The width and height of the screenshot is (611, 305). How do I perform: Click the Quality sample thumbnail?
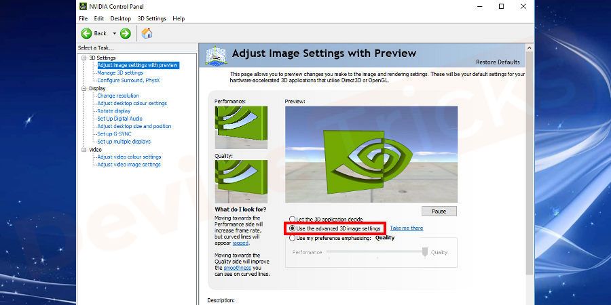tap(241, 181)
